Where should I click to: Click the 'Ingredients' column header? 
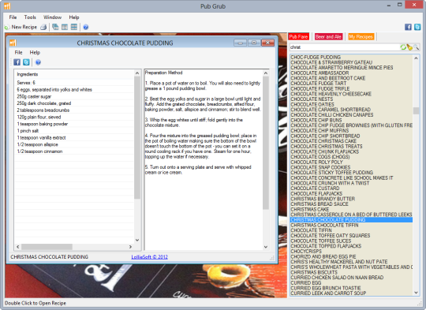[74, 74]
